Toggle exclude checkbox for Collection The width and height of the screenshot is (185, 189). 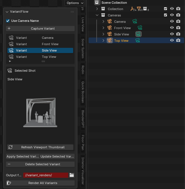(166, 8)
